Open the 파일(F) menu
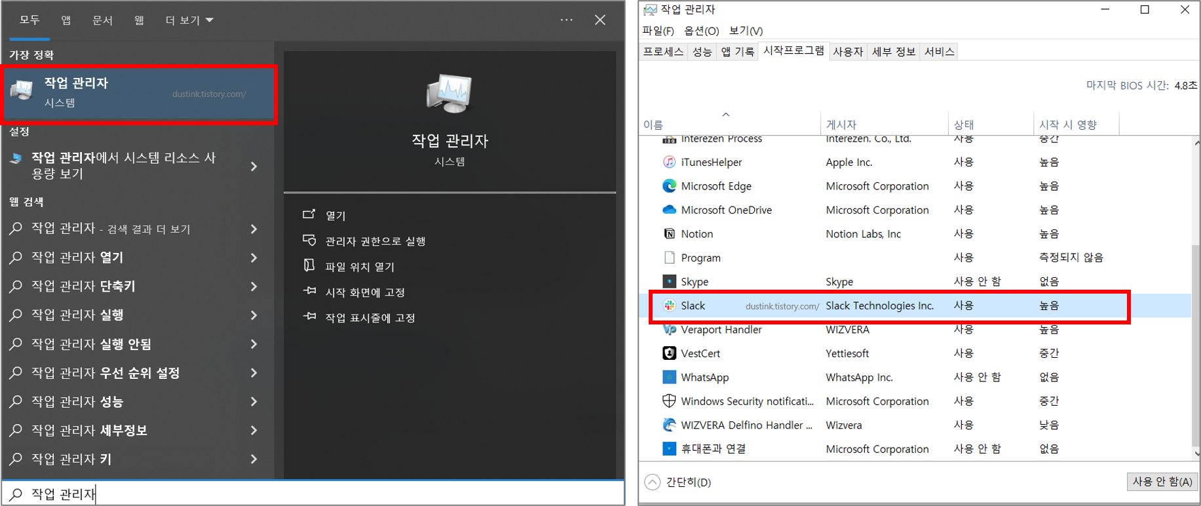This screenshot has width=1201, height=506. [x=658, y=31]
